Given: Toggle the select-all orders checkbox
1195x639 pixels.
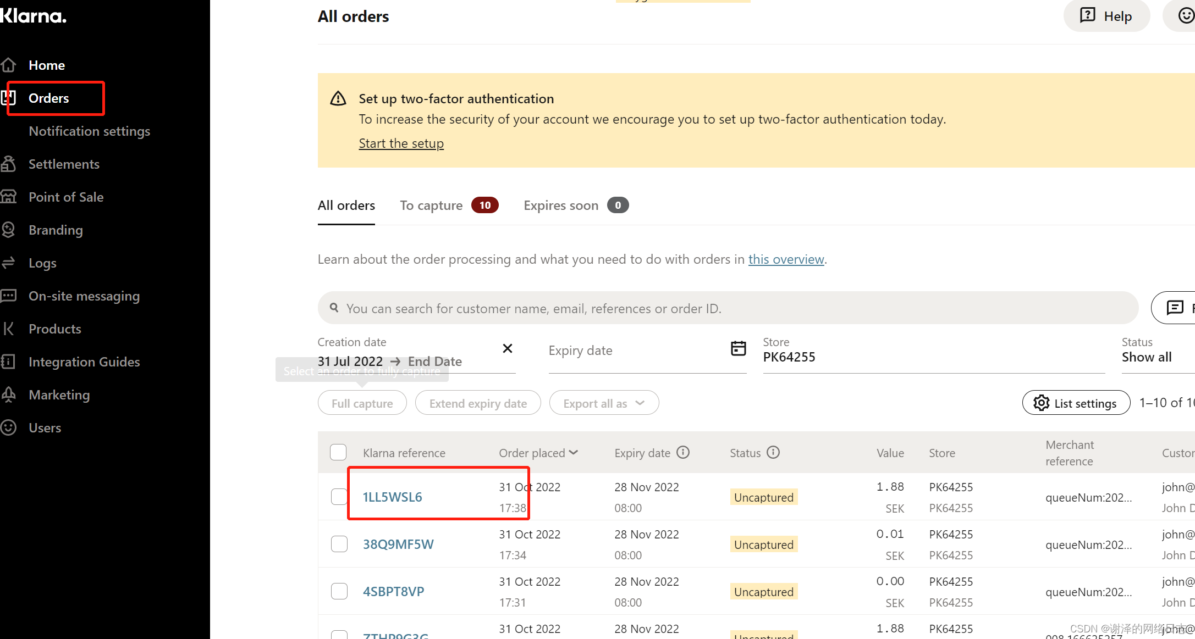Looking at the screenshot, I should pyautogui.click(x=338, y=453).
